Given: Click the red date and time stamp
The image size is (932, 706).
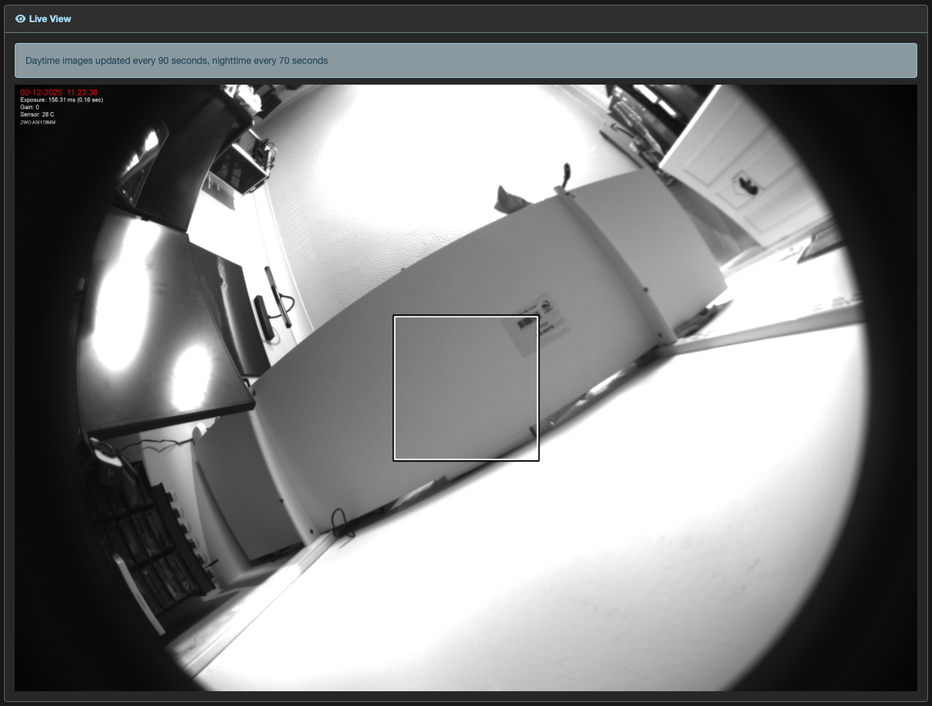Looking at the screenshot, I should 59,92.
